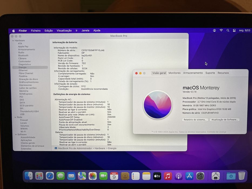Open the Ajuda menu
The width and height of the screenshot is (252, 189).
pos(97,30)
